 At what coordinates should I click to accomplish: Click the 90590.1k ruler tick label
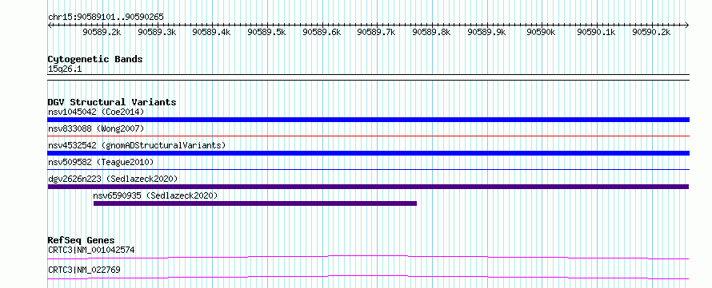(x=596, y=32)
